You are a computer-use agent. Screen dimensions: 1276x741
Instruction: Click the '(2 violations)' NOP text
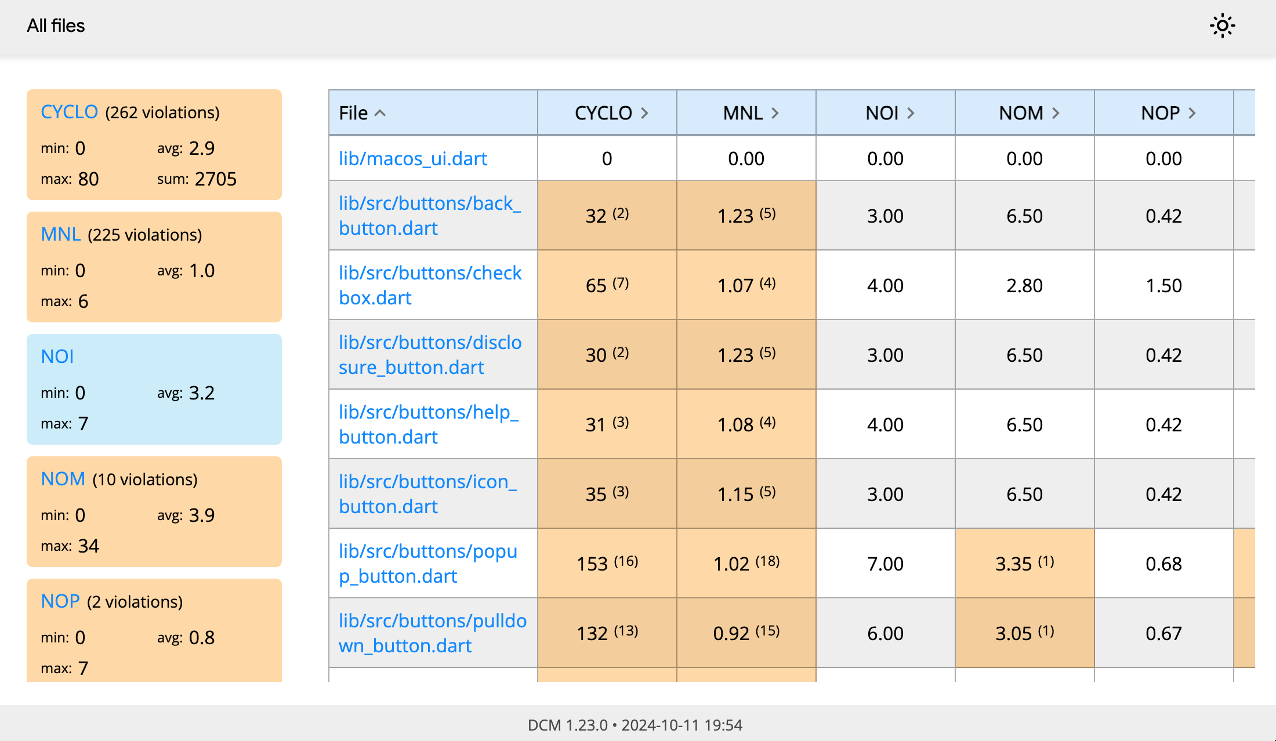135,602
